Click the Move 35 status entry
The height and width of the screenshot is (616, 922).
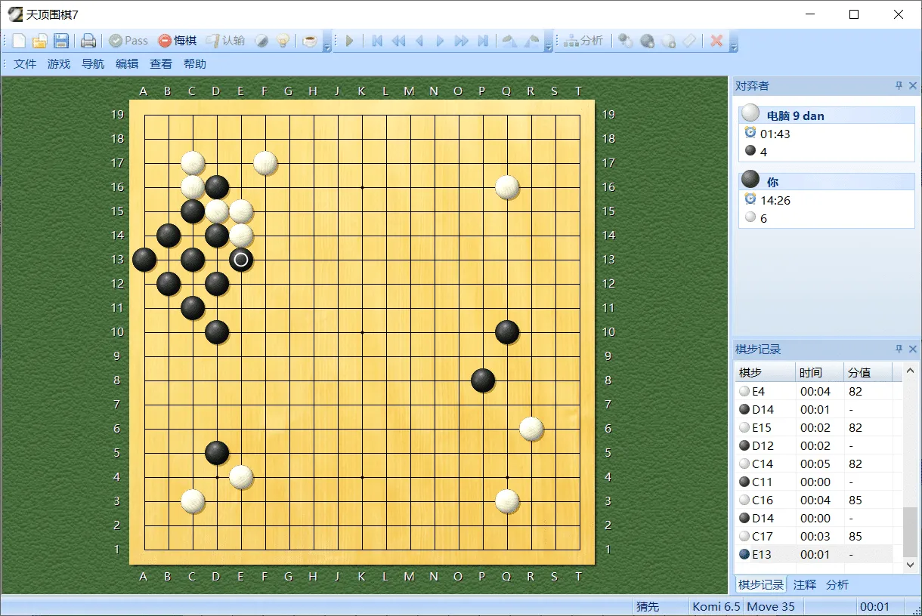point(771,607)
